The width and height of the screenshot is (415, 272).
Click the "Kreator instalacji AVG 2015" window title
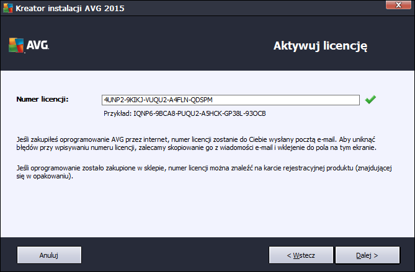(x=70, y=8)
